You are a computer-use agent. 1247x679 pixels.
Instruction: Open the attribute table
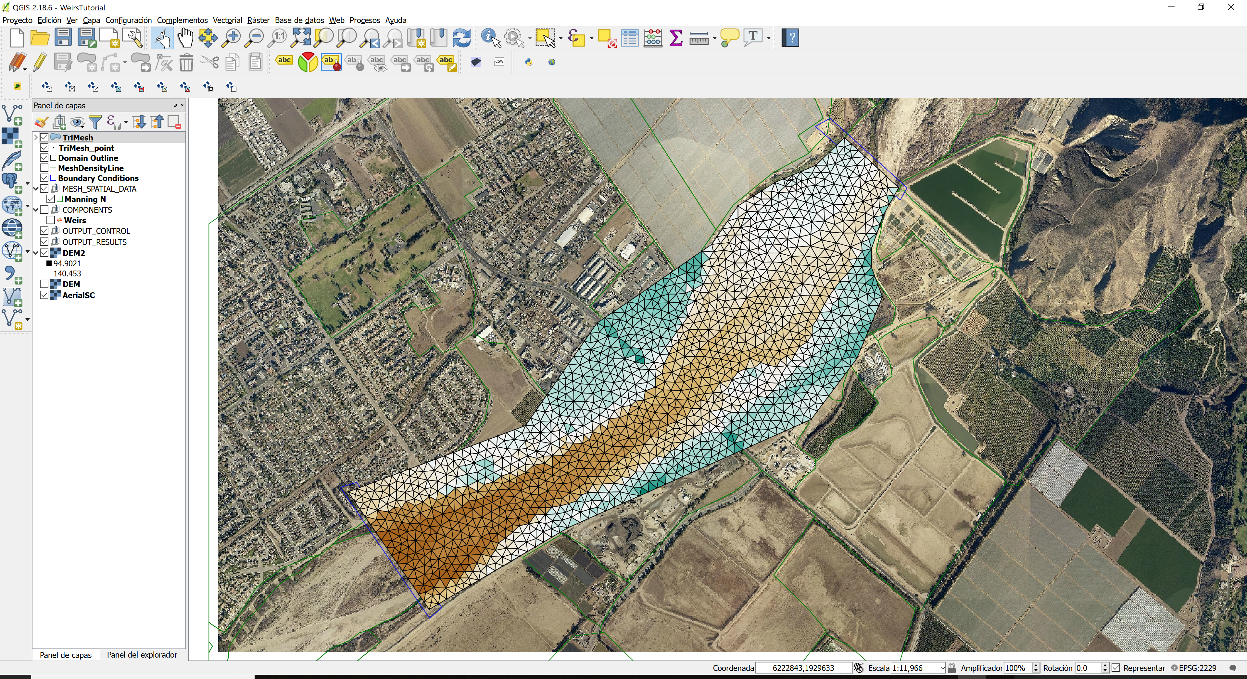(x=630, y=38)
